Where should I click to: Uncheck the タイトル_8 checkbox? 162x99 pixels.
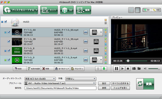point(9,51)
